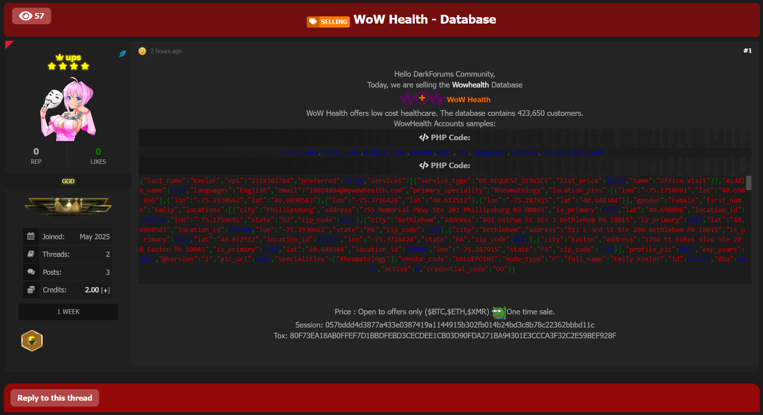The image size is (763, 415).
Task: Click the 2 hours ago timestamp
Action: tap(166, 51)
